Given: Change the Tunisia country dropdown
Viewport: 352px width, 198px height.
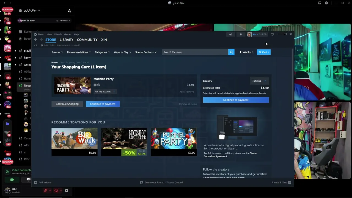Looking at the screenshot, I should 259,81.
